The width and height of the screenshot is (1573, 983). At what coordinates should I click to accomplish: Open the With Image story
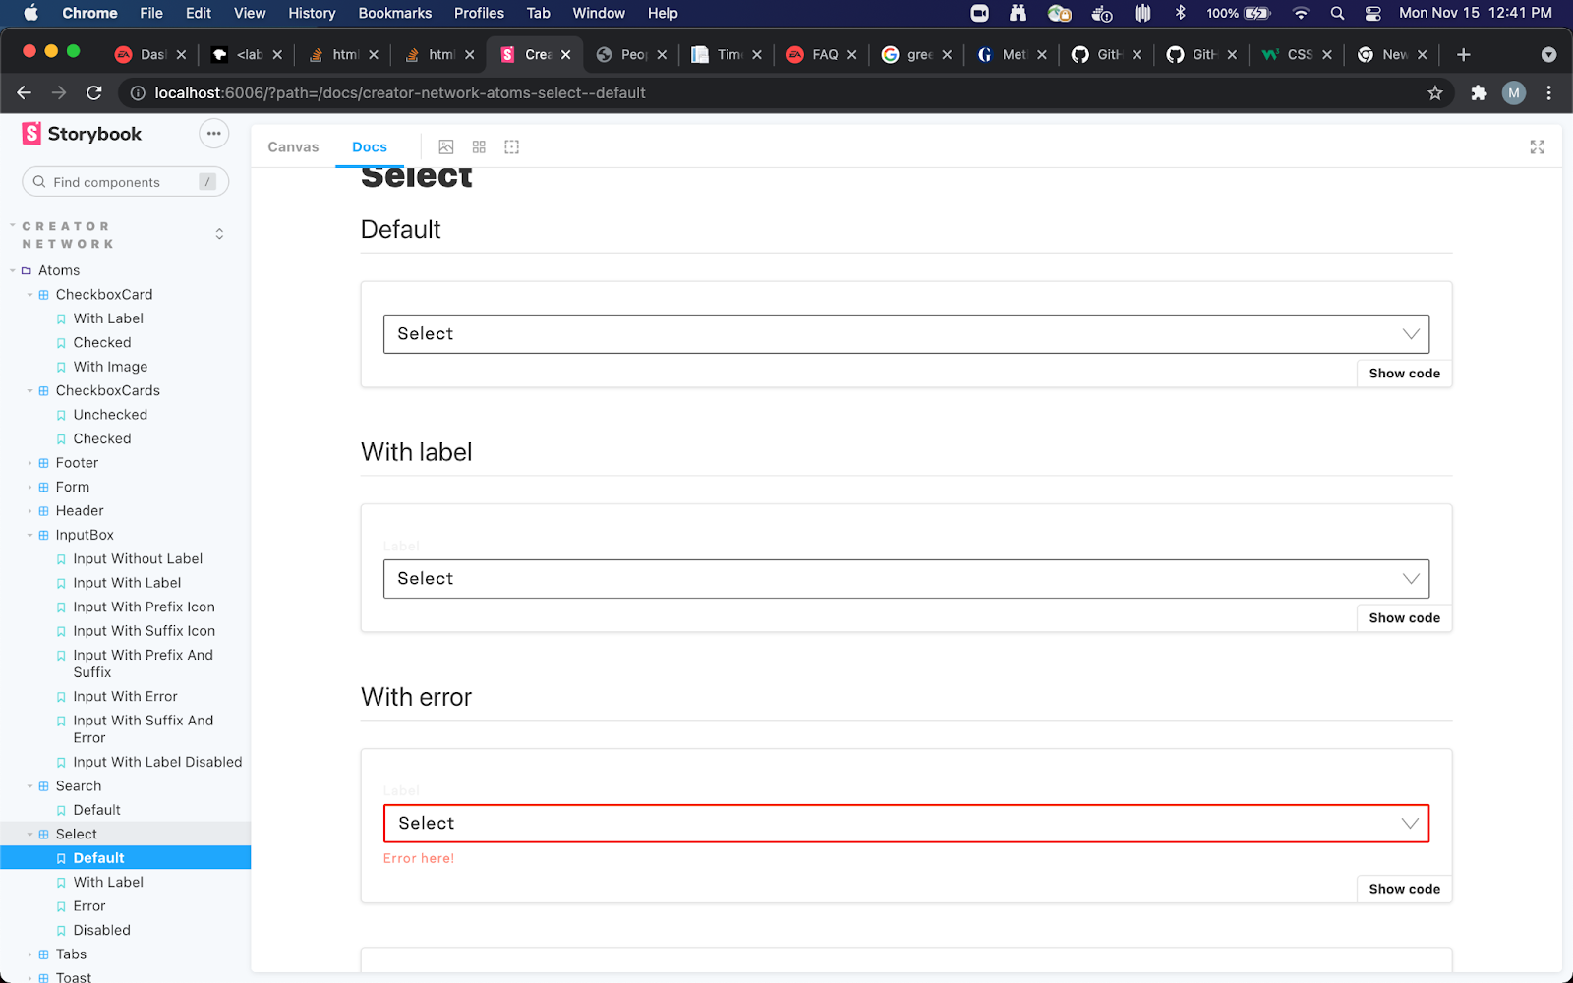click(x=110, y=367)
